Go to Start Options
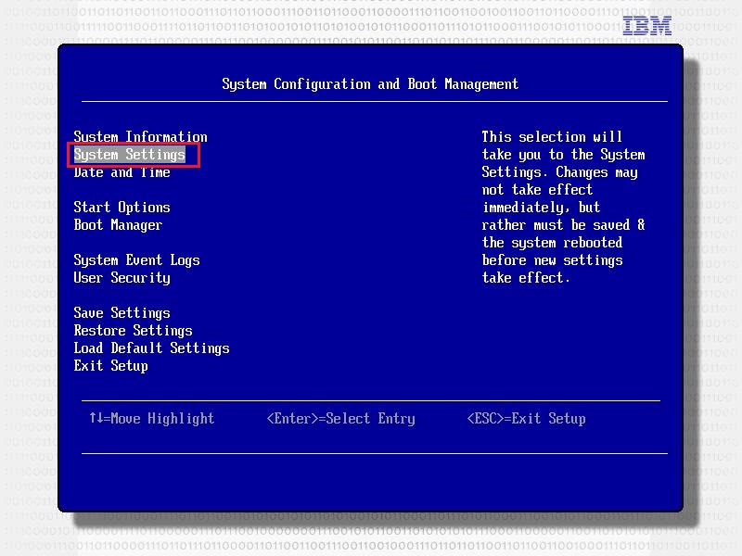 [122, 208]
